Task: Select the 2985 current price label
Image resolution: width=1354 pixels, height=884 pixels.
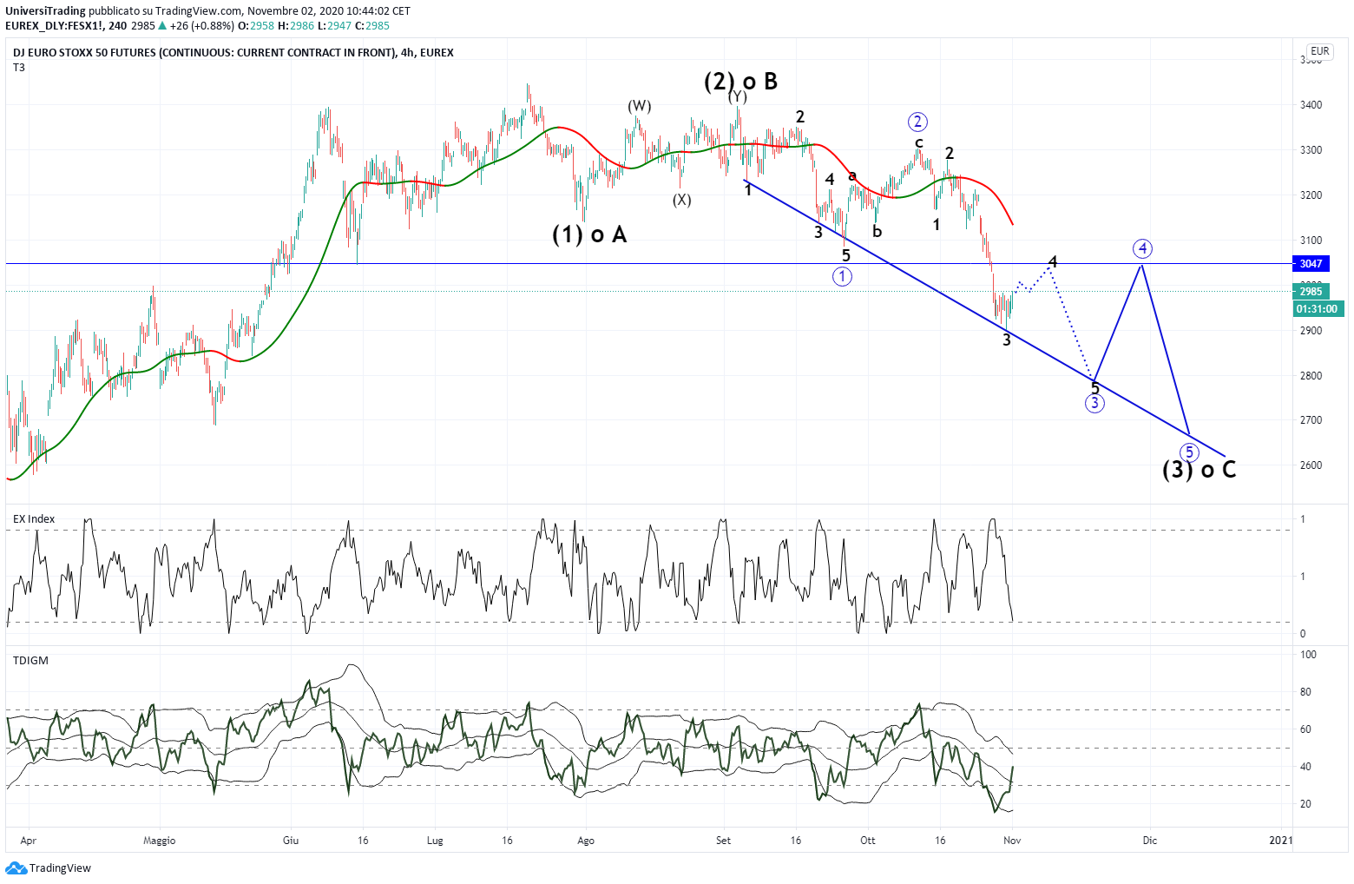Action: 1311,292
